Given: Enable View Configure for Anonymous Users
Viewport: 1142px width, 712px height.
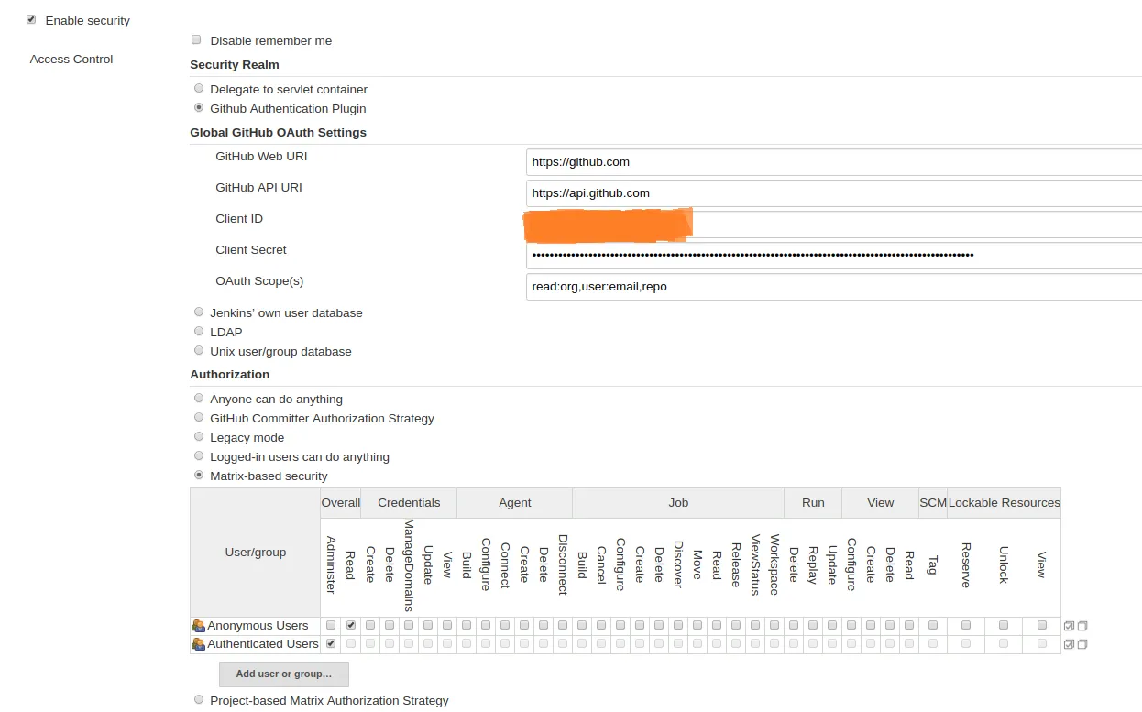Looking at the screenshot, I should tap(851, 625).
